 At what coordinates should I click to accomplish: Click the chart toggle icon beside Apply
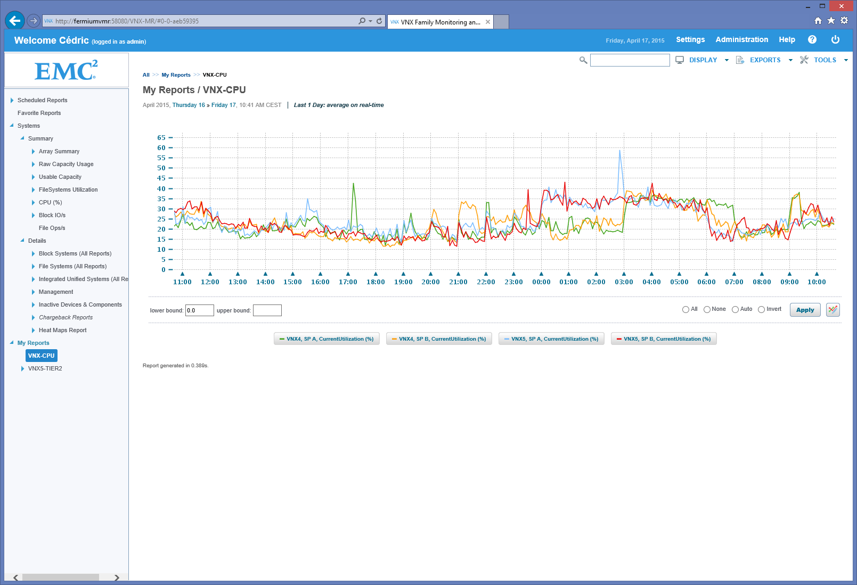[832, 310]
